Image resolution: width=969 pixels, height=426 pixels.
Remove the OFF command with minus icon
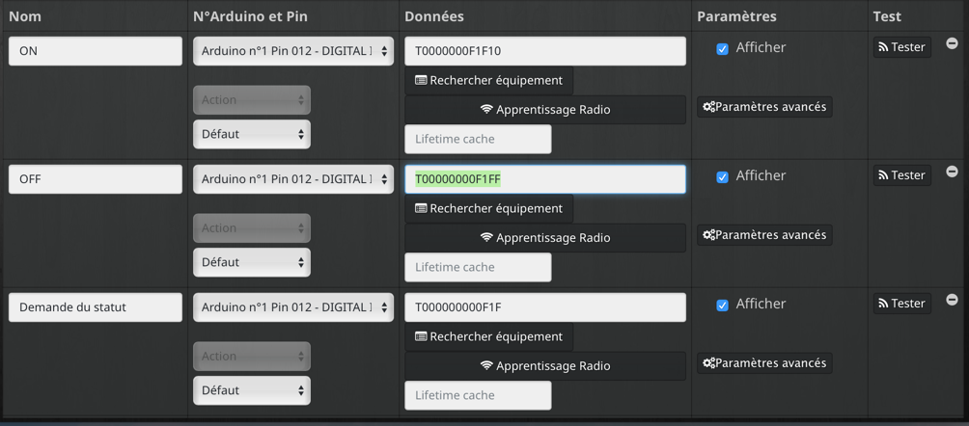coord(952,172)
